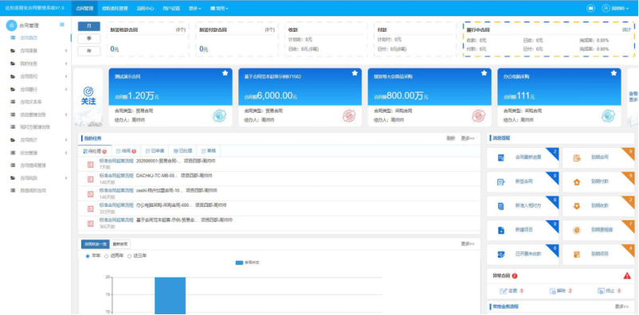The height and width of the screenshot is (315, 639).
Task: Click the 到期收款 down-arrow icon
Action: click(577, 206)
